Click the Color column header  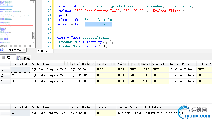tap(135, 64)
